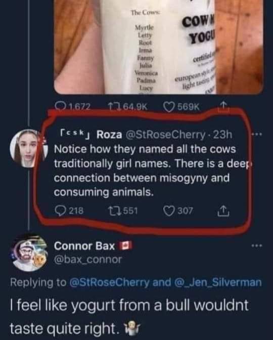Screen dimensions: 273x340
Task: Like Roza's tweet with 307 likes
Action: tap(178, 211)
